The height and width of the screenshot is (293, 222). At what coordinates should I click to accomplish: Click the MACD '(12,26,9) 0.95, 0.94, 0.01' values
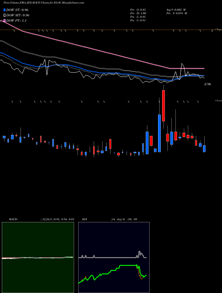point(57,219)
